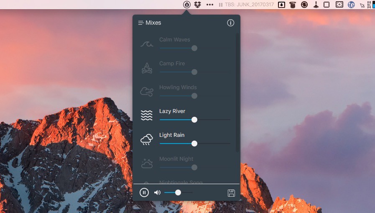375x213 pixels.
Task: Turn off the Light Rain sound icon
Action: point(147,139)
